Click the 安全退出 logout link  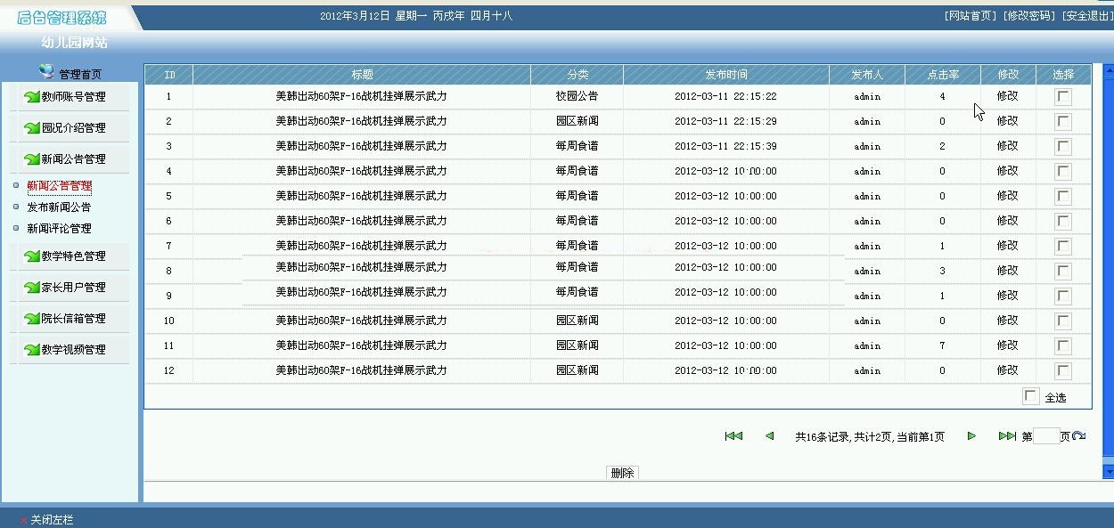[1087, 16]
